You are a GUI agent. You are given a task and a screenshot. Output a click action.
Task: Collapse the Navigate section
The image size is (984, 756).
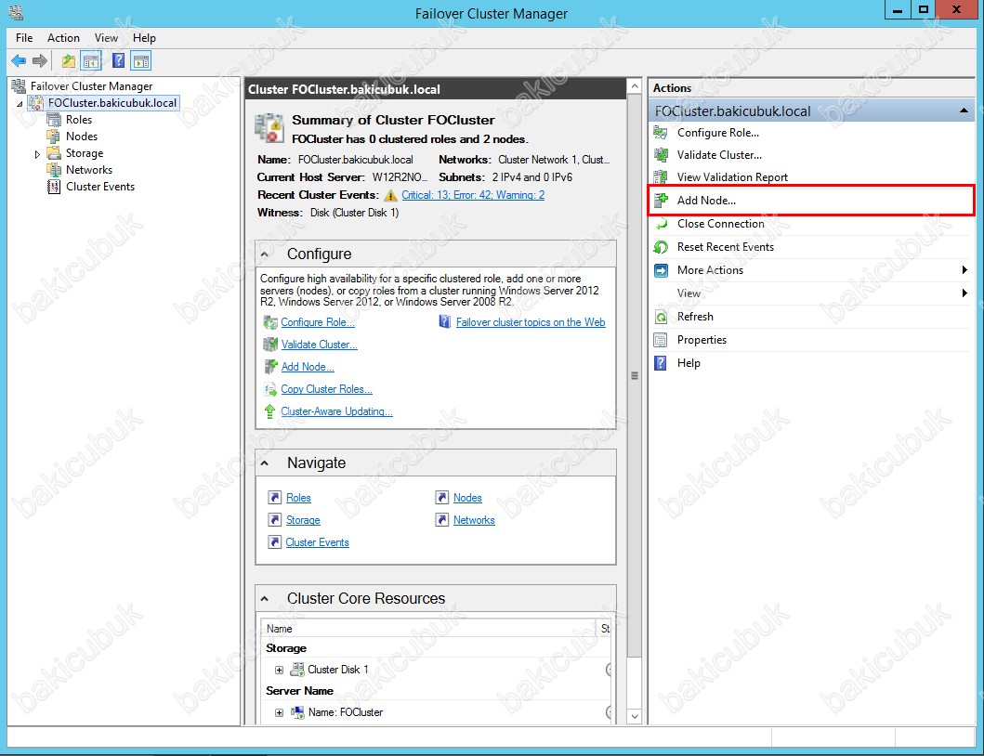click(265, 463)
